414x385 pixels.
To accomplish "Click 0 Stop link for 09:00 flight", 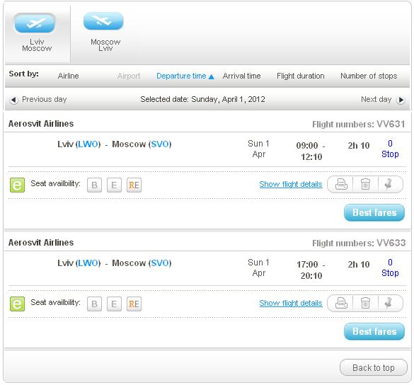I will tap(390, 149).
